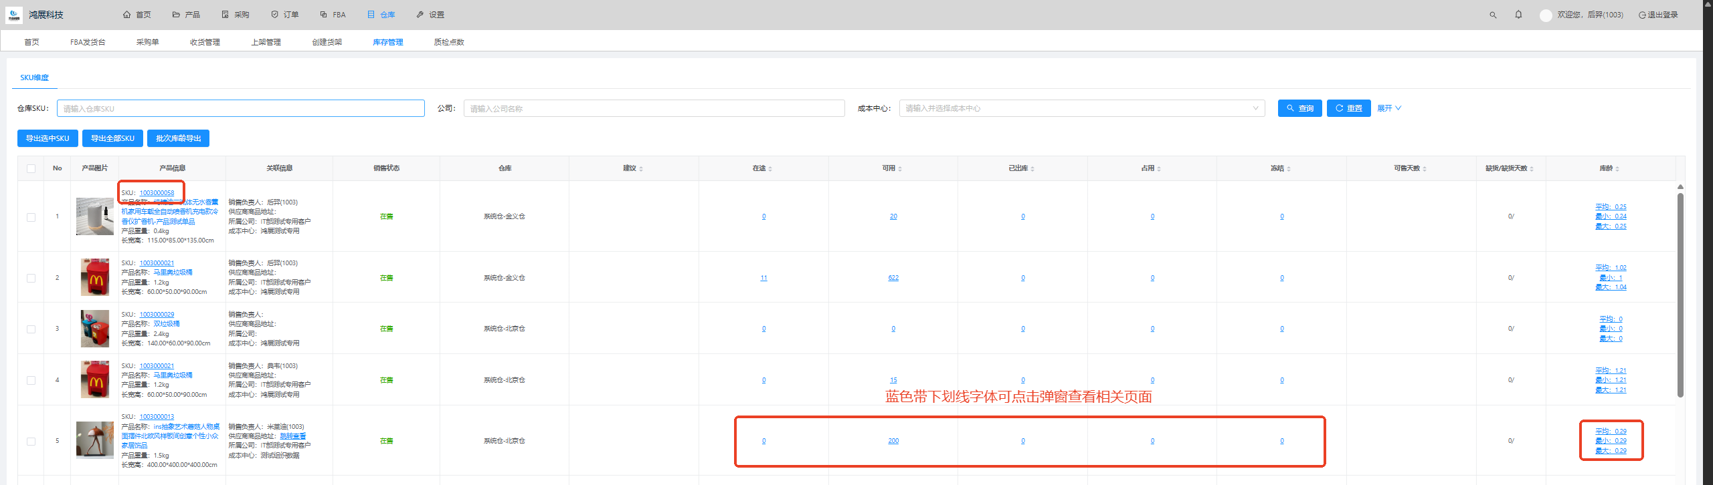Open the 仓库 top navigation menu
1713x485 pixels.
coord(381,15)
